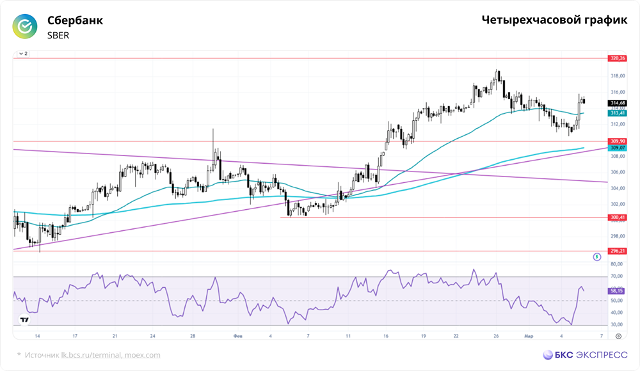Click the teal 313,41 moving average label

618,113
